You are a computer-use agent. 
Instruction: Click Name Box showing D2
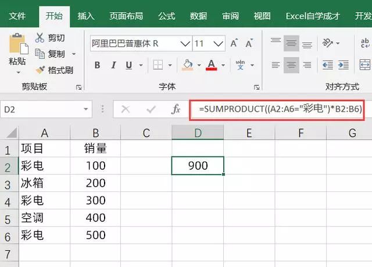click(46, 109)
